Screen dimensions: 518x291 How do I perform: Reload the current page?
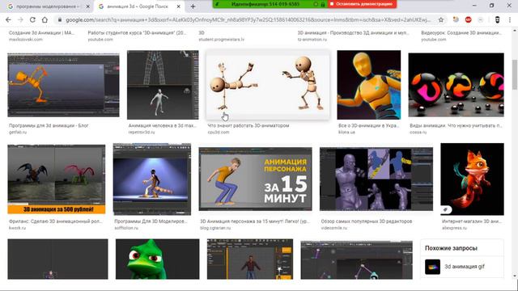(32, 19)
